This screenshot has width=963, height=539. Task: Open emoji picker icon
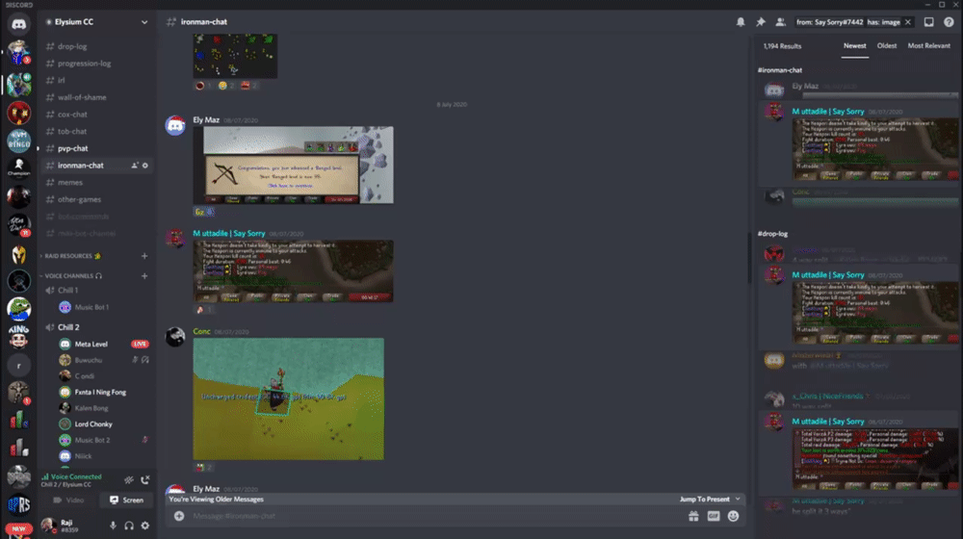click(x=733, y=516)
